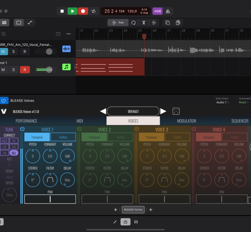Enable Voice 2 power toggle
251x232 pixels.
click(79, 129)
